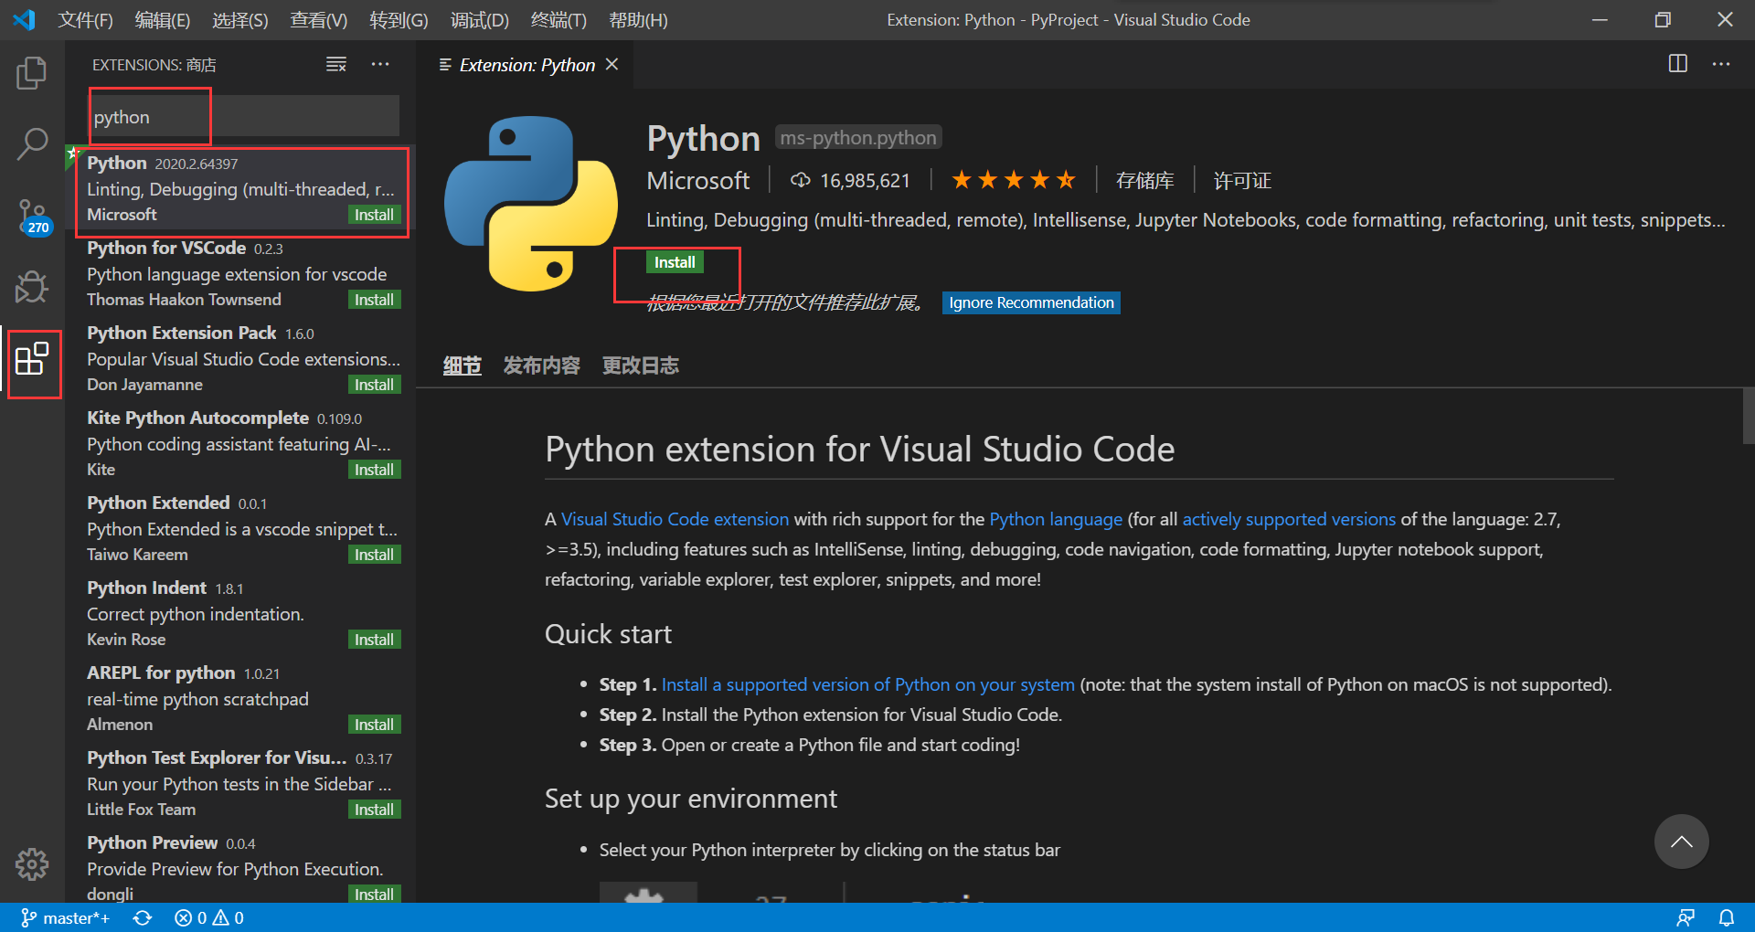The image size is (1755, 932).
Task: Install AREPL for python extension
Action: [374, 725]
